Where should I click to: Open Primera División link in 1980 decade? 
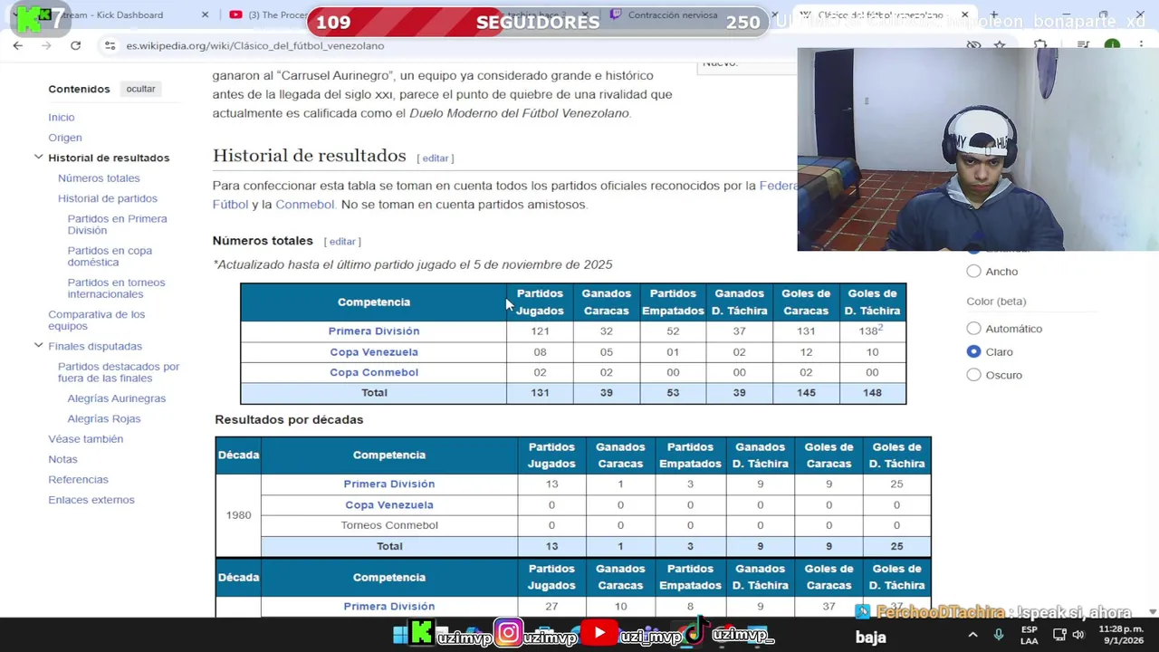(x=388, y=484)
